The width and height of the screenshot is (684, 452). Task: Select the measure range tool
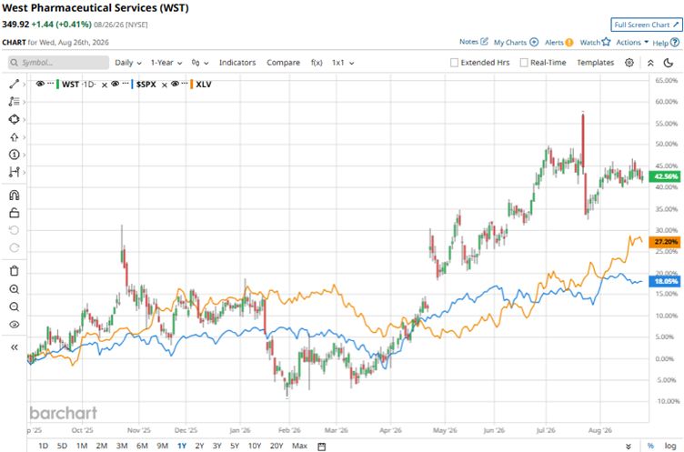14,172
